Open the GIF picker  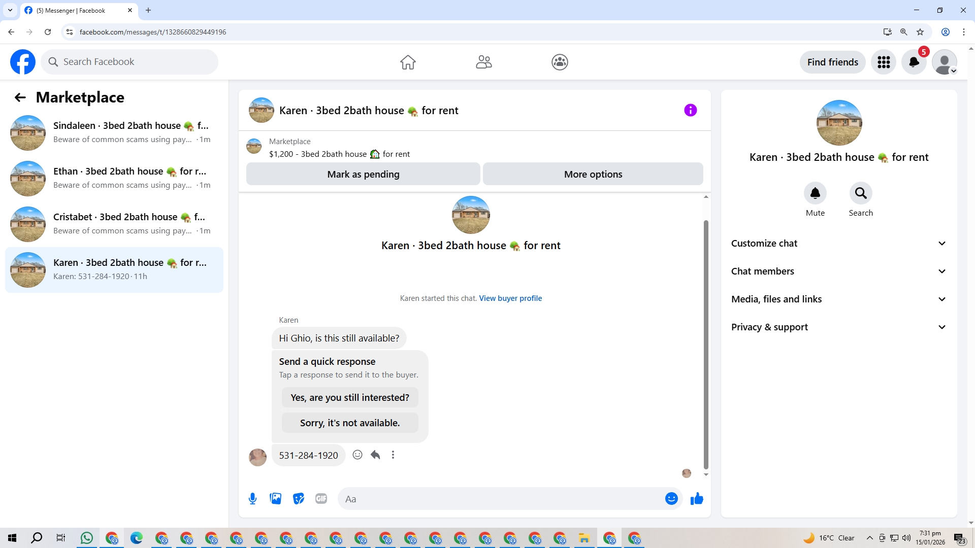pyautogui.click(x=321, y=499)
